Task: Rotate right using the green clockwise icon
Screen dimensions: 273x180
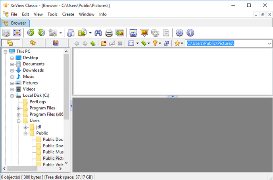Action: [x=42, y=33]
